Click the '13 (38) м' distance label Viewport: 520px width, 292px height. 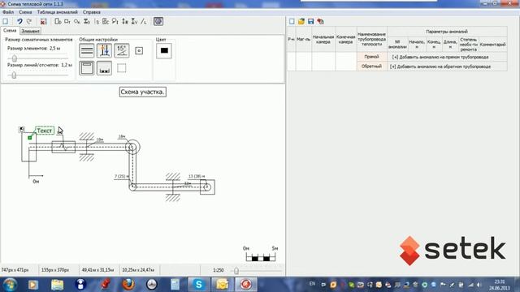[x=197, y=176]
